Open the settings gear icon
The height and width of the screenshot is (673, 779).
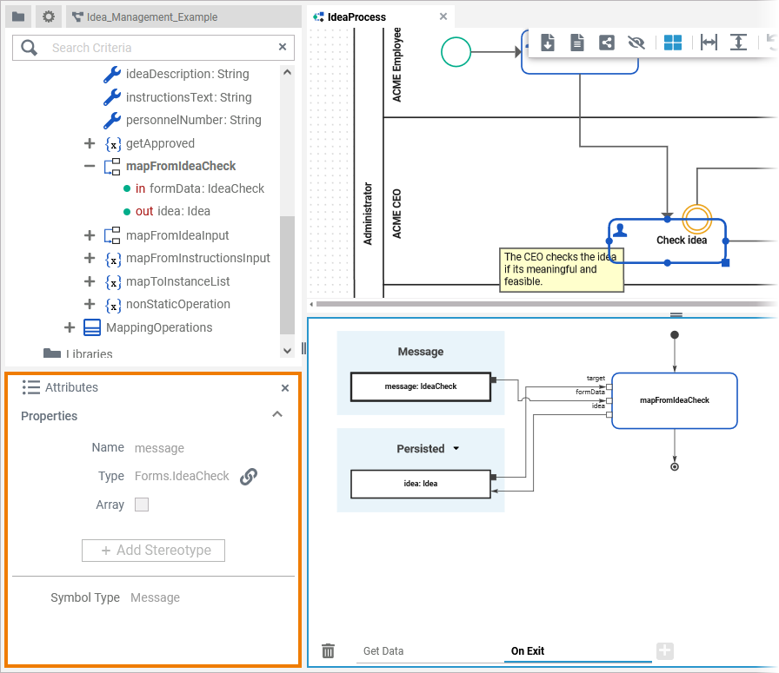click(x=49, y=16)
